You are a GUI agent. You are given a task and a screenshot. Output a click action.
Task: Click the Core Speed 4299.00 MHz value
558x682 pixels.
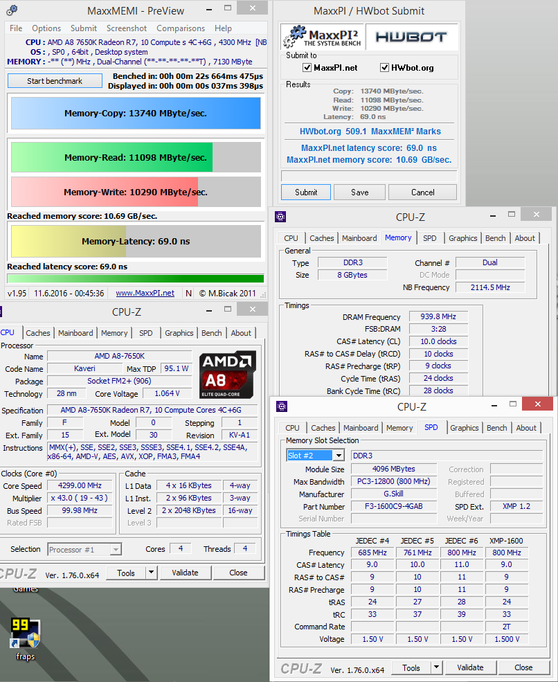(80, 485)
